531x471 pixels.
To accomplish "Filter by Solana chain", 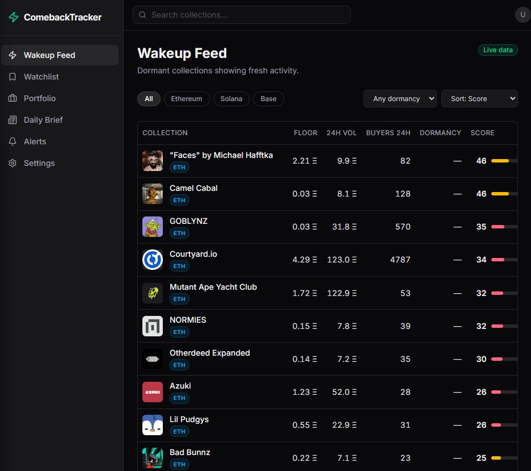I will pos(231,99).
